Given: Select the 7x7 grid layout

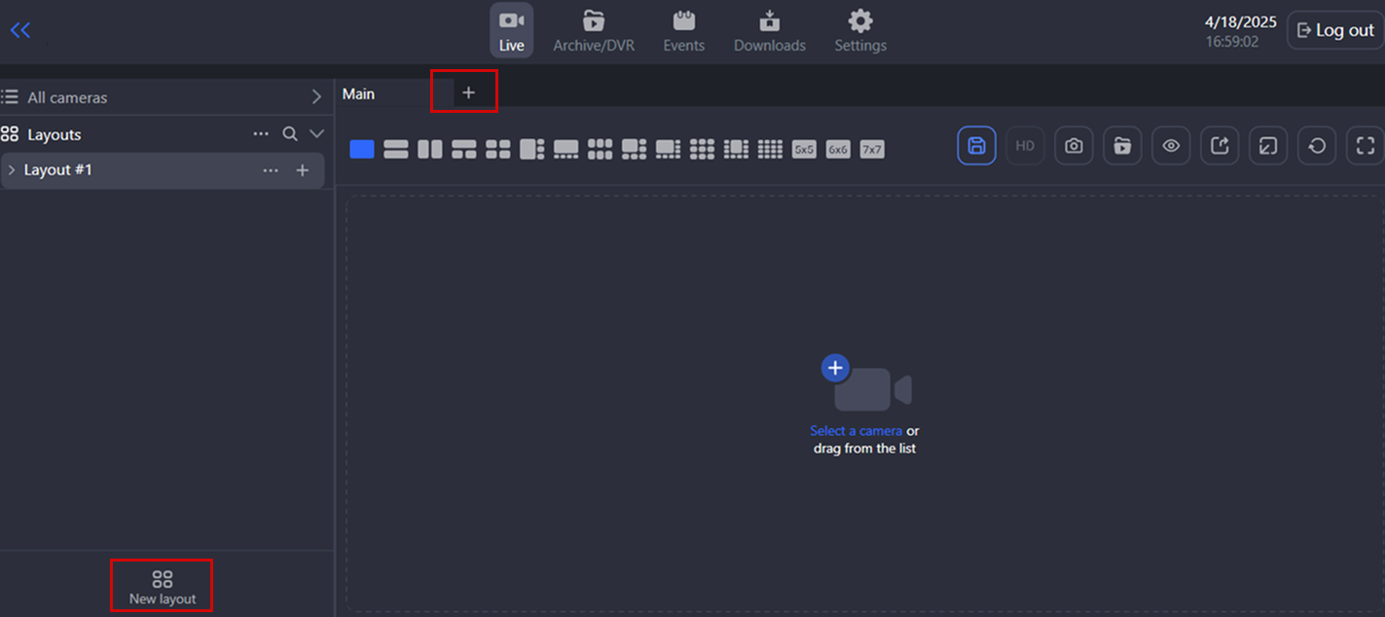Looking at the screenshot, I should click(872, 150).
